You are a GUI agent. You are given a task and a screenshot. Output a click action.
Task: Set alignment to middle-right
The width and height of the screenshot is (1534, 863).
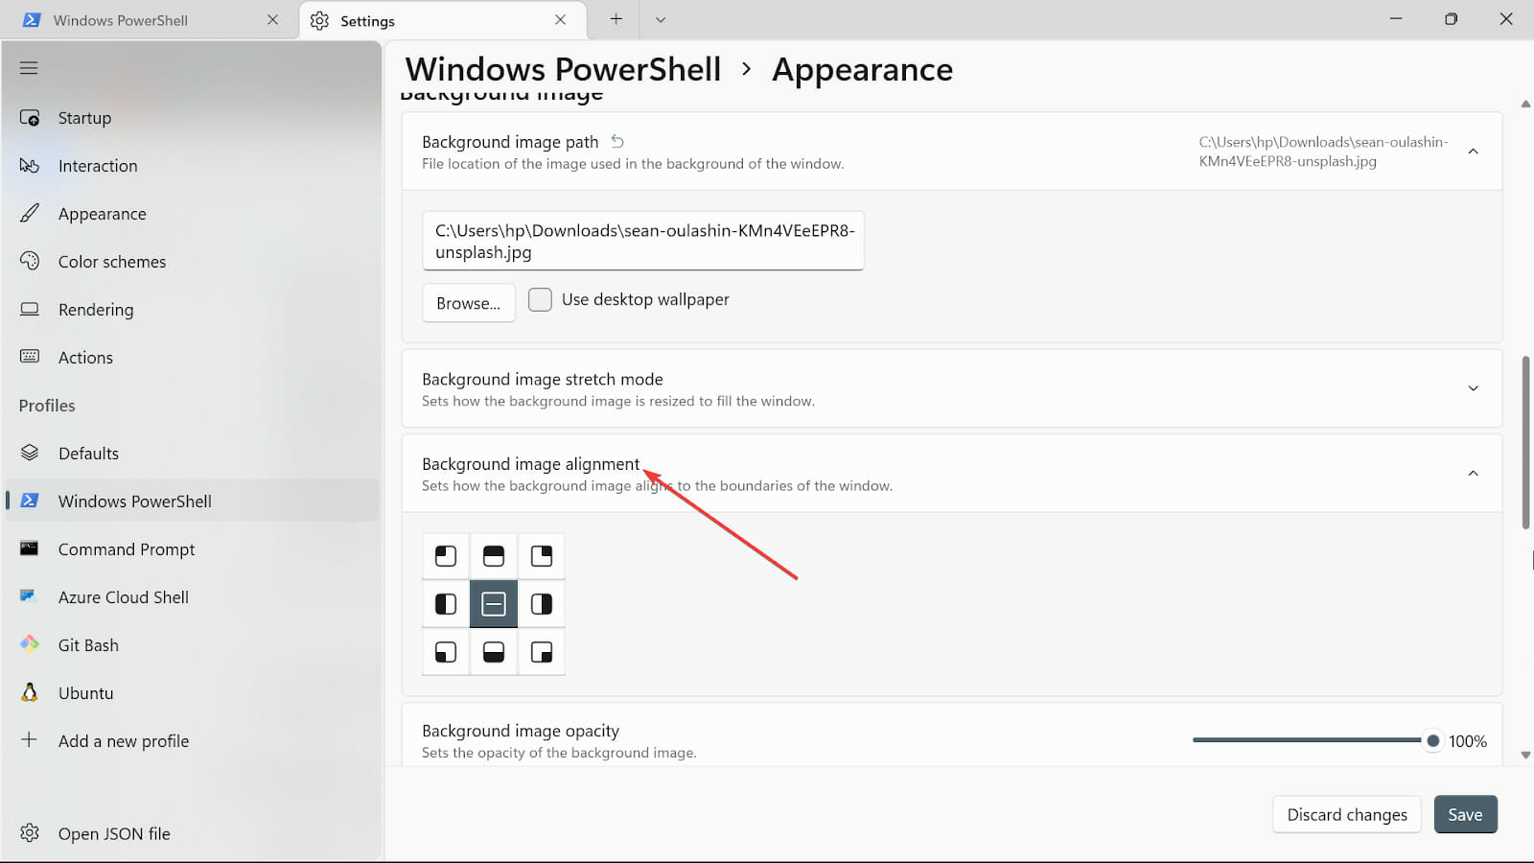click(542, 604)
